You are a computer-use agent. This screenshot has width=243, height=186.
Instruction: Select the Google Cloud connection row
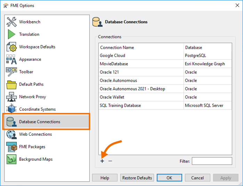(x=165, y=56)
